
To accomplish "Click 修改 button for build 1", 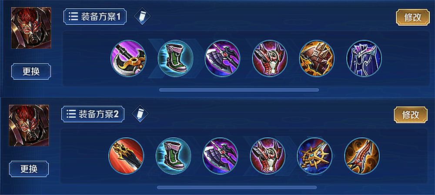I will click(x=412, y=17).
